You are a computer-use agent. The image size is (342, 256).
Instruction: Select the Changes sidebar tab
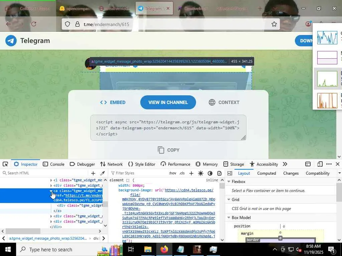point(291,173)
